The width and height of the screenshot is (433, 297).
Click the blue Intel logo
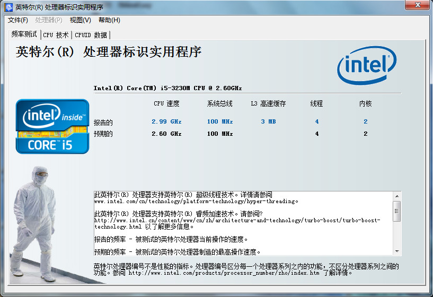tap(367, 65)
